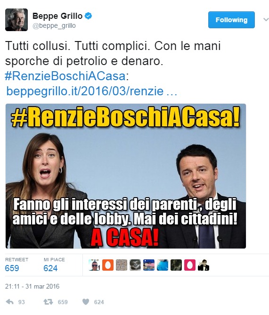This screenshot has height=315, width=269.
Task: Open the #RenzieBoschiACasa hashtag link
Action: 65,76
